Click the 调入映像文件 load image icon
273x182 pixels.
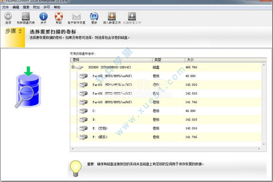tap(112, 16)
